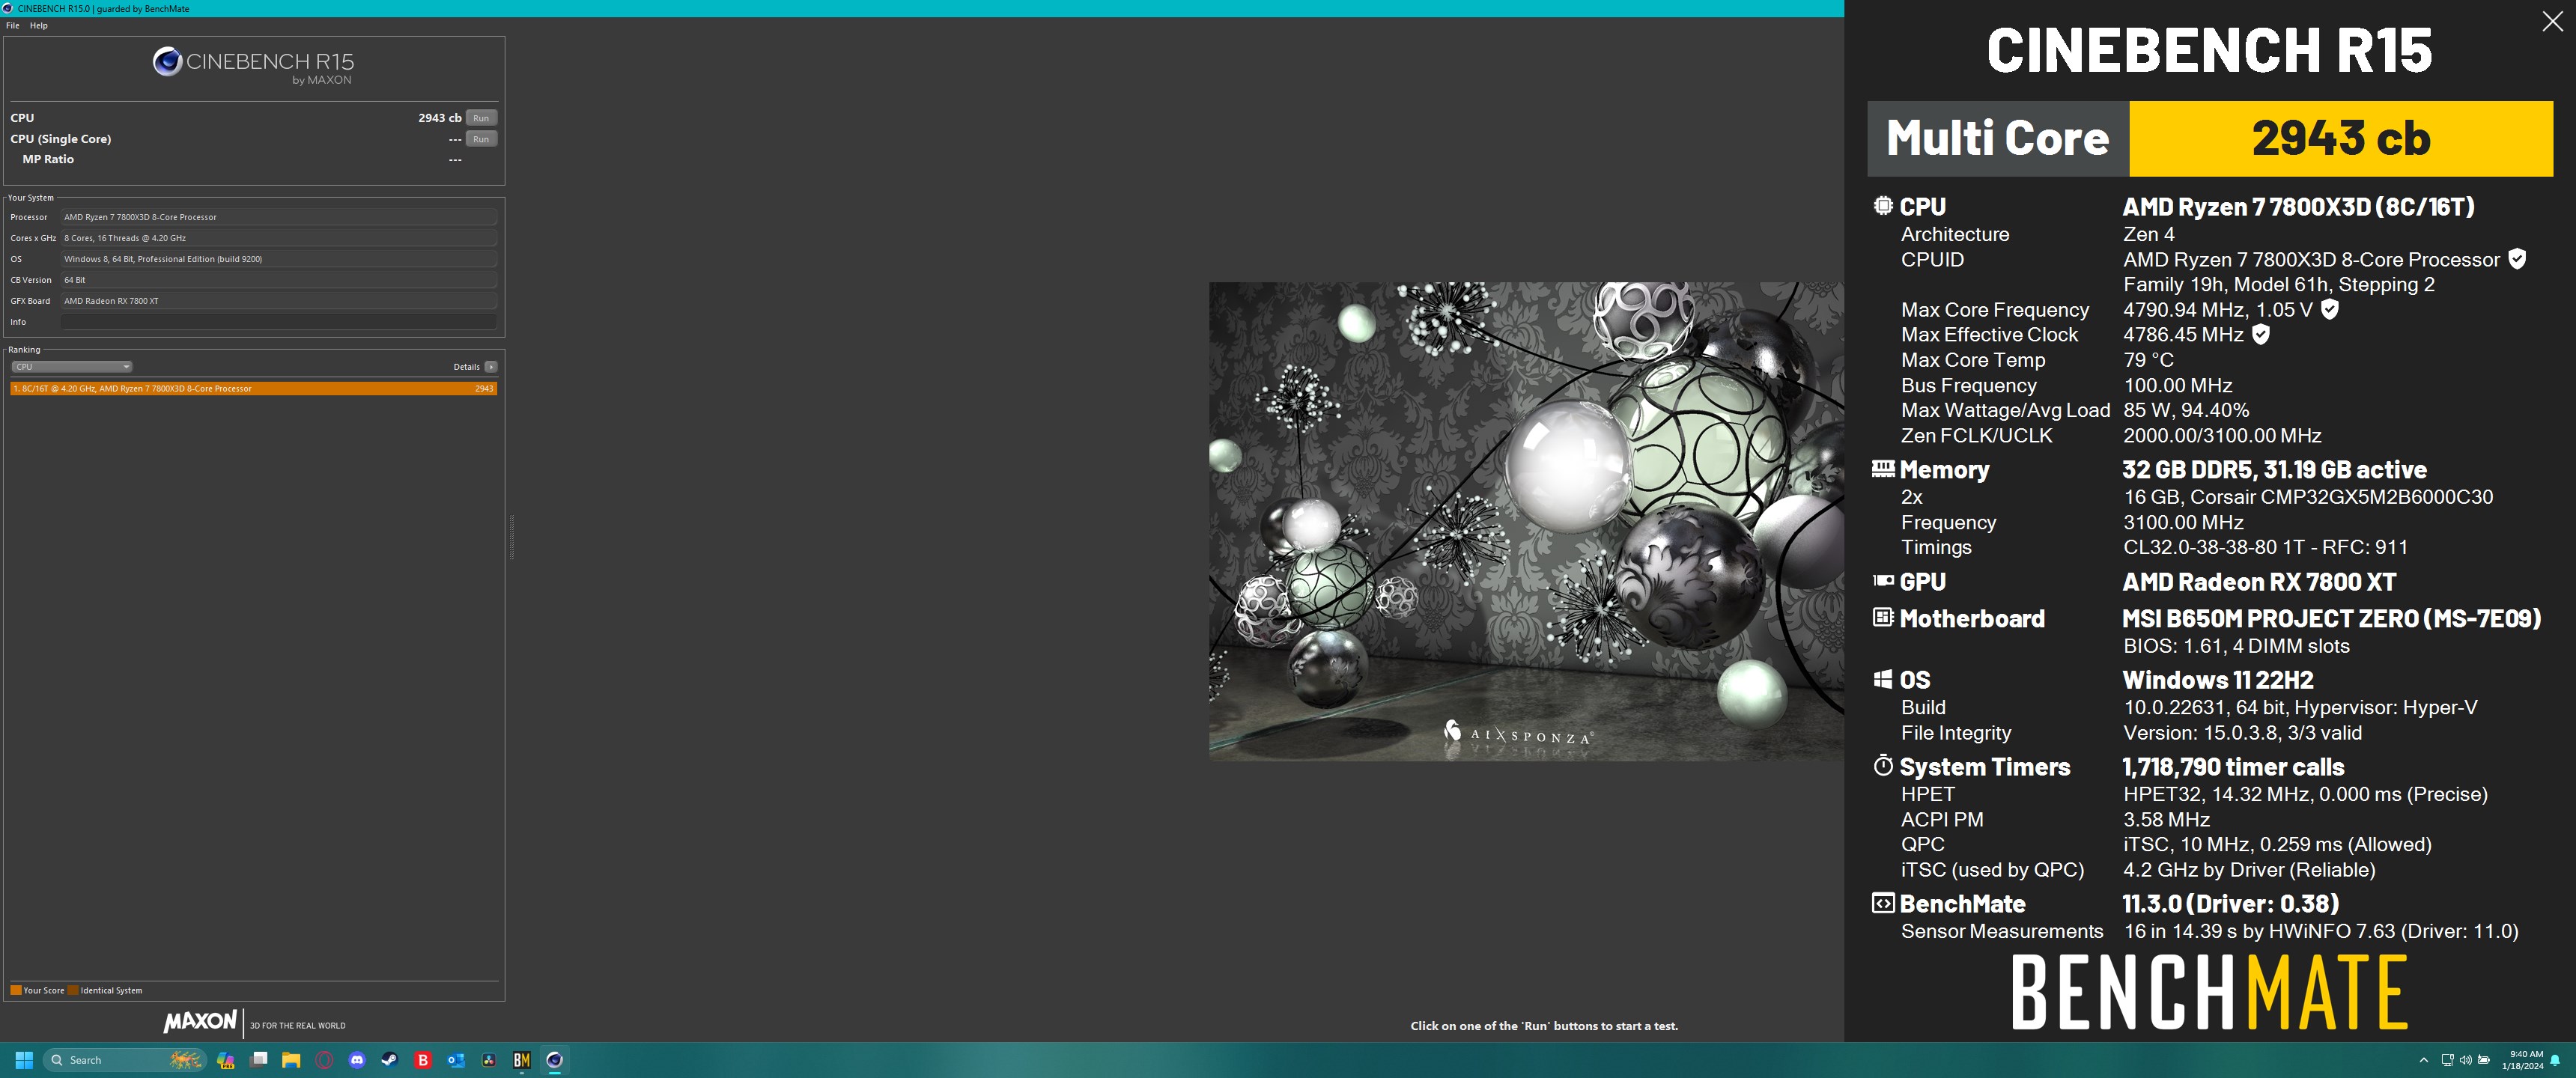
Task: Click the Max Core Temp 79 °C value
Action: pyautogui.click(x=2148, y=360)
